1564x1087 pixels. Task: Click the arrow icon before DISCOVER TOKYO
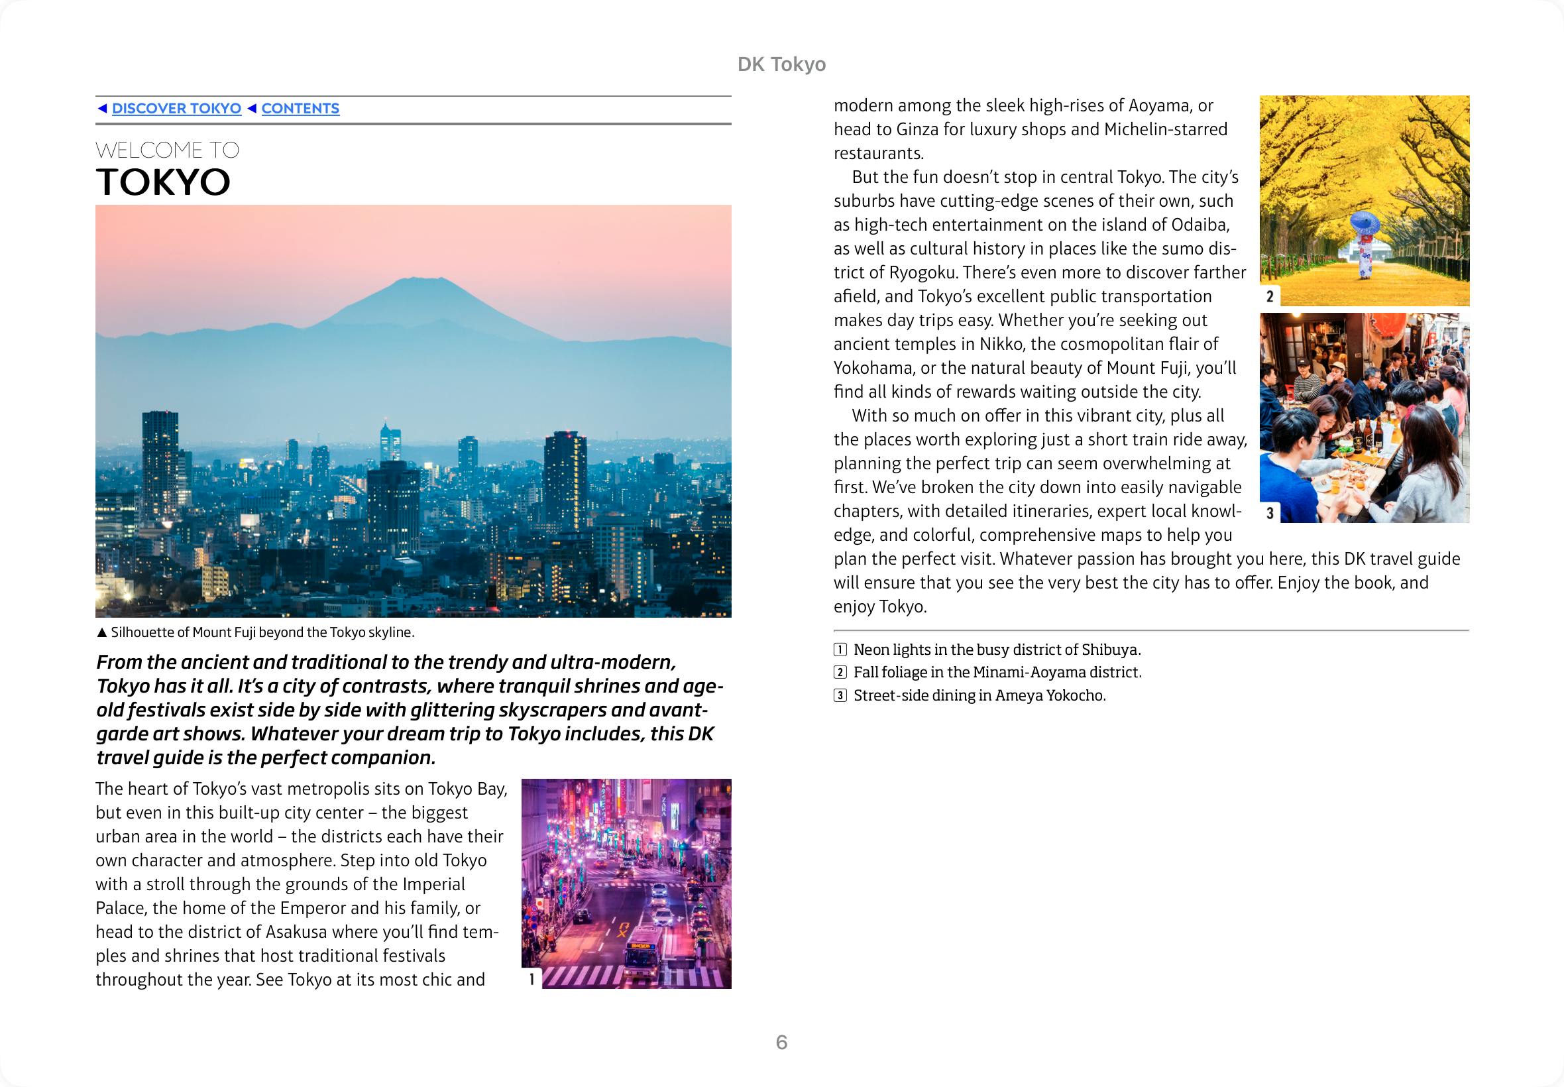tap(102, 108)
